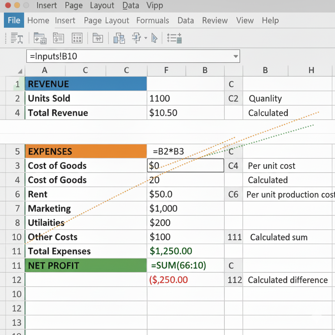Select the flowchart shapes toolbar icon

(x=136, y=38)
